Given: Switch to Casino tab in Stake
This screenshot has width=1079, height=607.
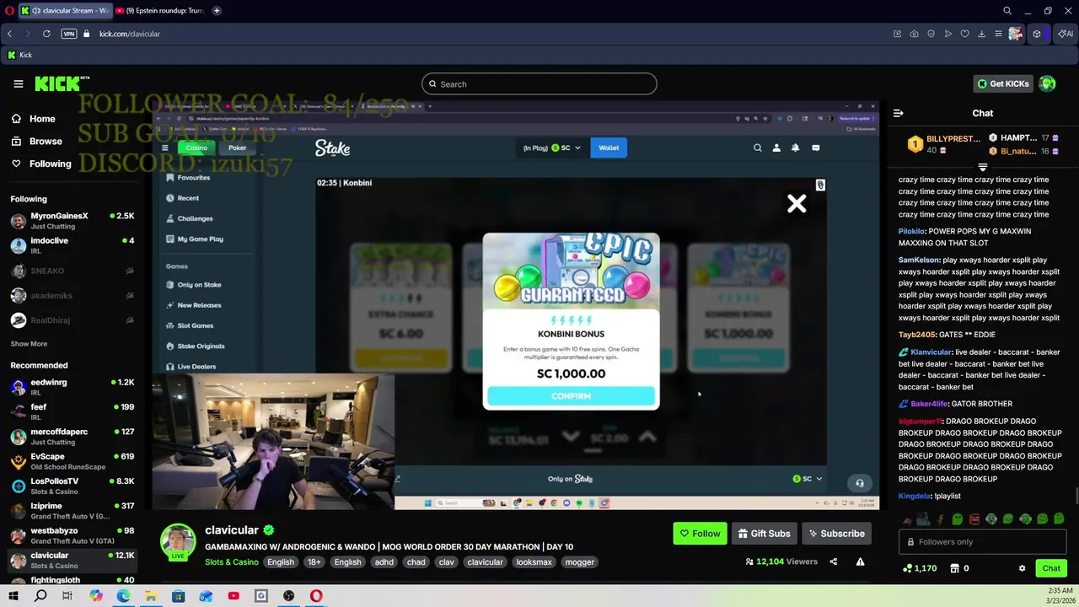Looking at the screenshot, I should (x=196, y=148).
